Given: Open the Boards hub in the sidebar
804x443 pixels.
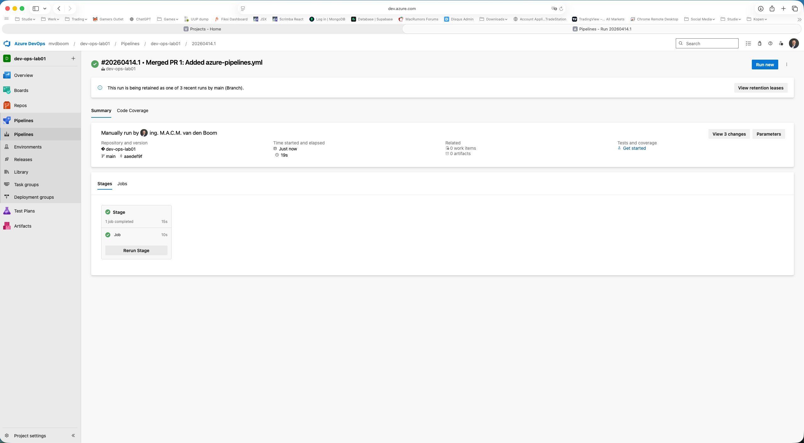Looking at the screenshot, I should (21, 90).
